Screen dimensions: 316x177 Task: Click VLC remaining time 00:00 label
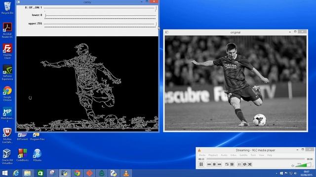310,159
